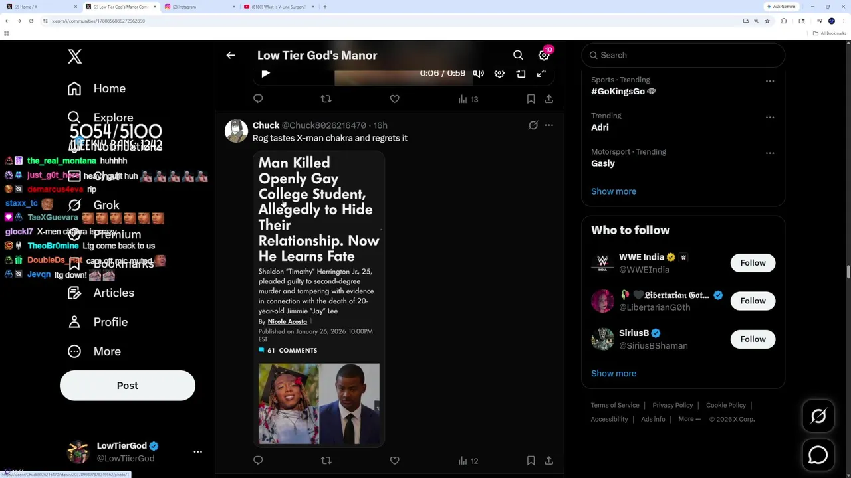Share Chuck's post
This screenshot has height=478, width=851.
548,460
